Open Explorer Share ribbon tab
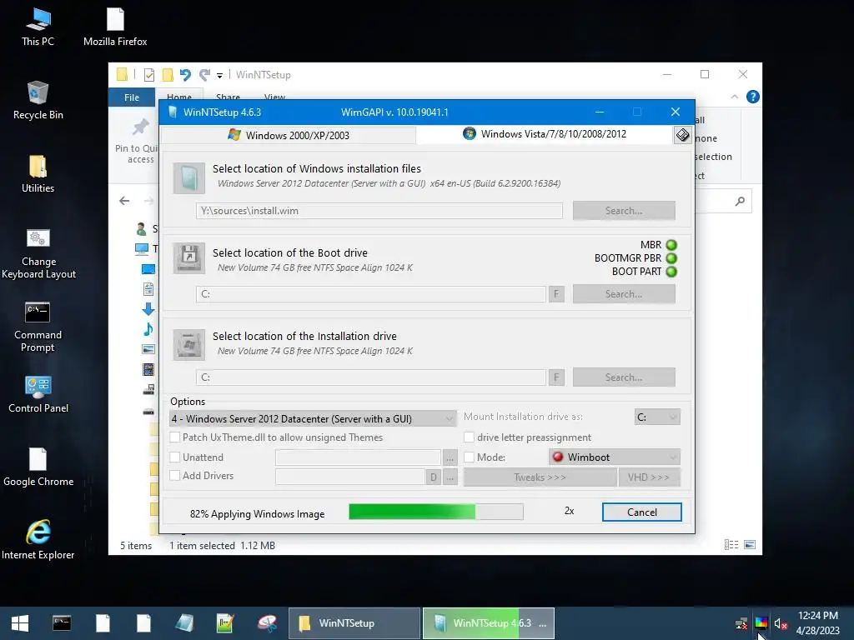The image size is (854, 640). tap(228, 97)
